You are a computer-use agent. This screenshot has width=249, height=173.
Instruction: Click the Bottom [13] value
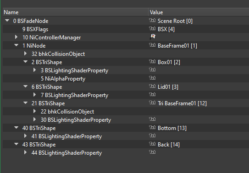click(x=172, y=128)
